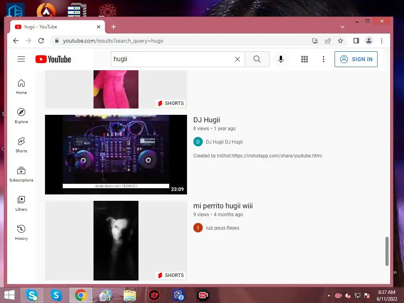Select the hugii - YouTube tab
404x303 pixels.
[58, 27]
